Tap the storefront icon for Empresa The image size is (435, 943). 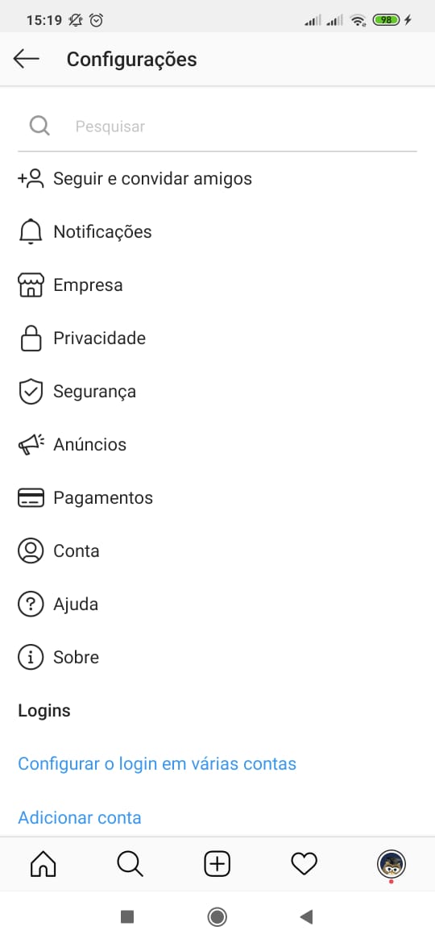pos(31,285)
